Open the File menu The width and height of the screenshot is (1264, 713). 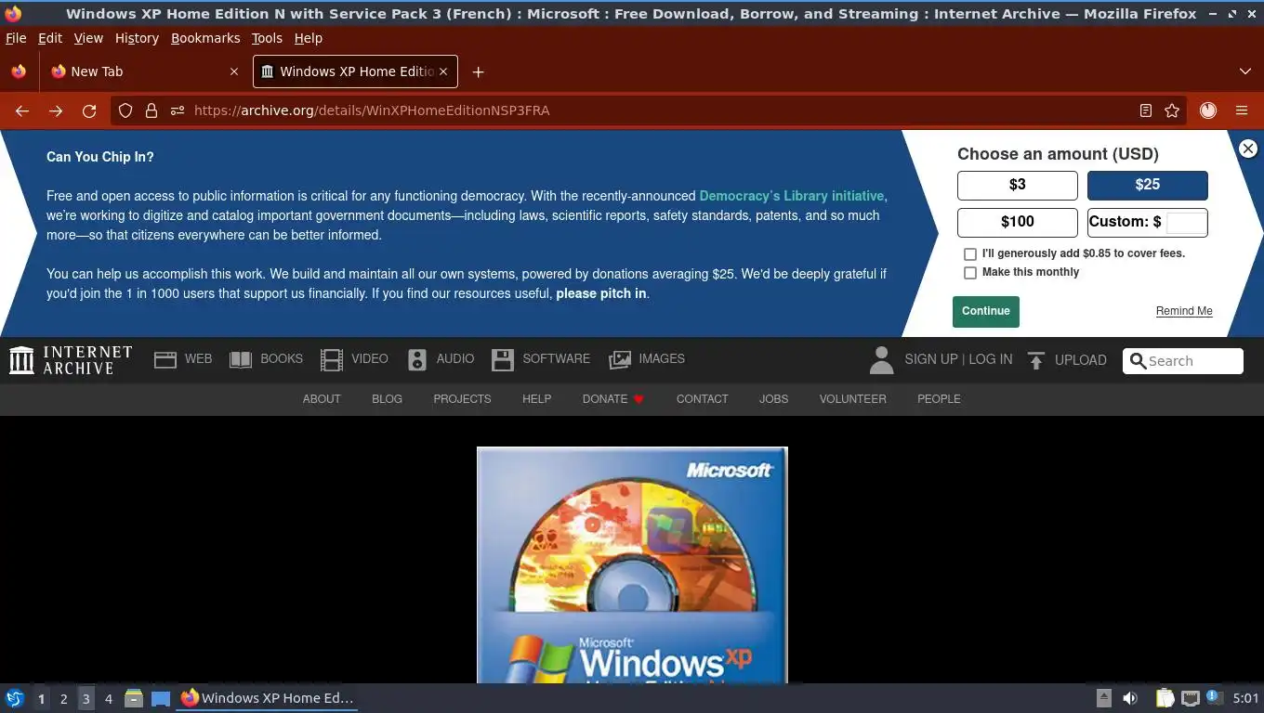click(x=16, y=38)
